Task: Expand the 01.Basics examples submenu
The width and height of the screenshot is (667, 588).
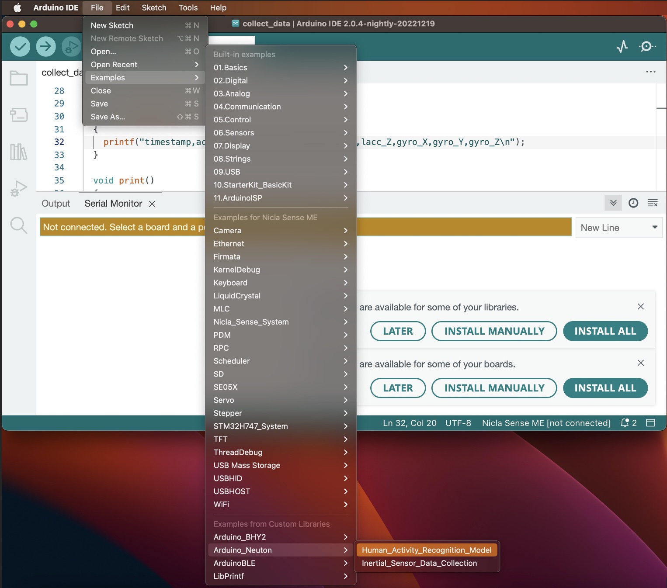Action: pyautogui.click(x=281, y=68)
